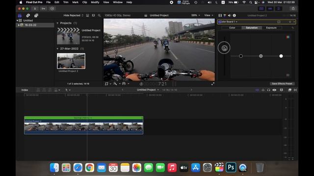Go forward in timeline history
Screen dimensions: 314x176
click(x=191, y=90)
